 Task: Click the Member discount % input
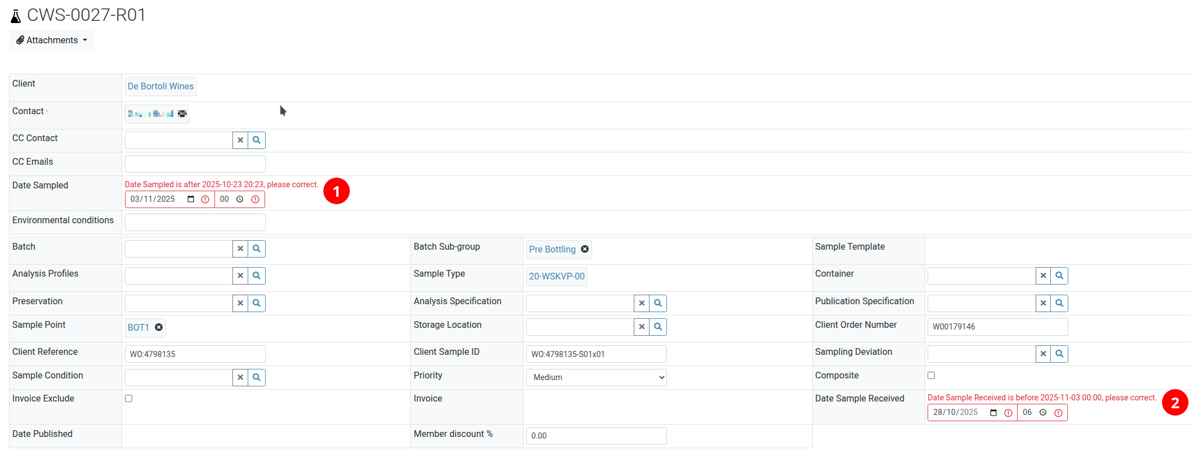point(596,436)
